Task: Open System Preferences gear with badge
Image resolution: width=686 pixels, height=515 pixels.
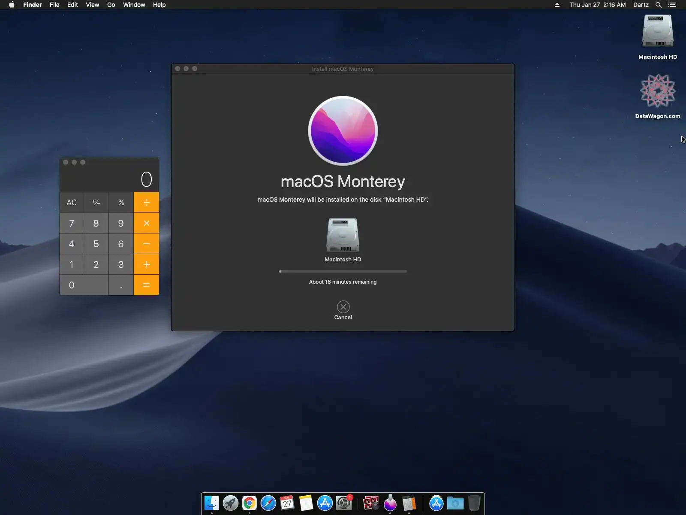Action: tap(344, 503)
